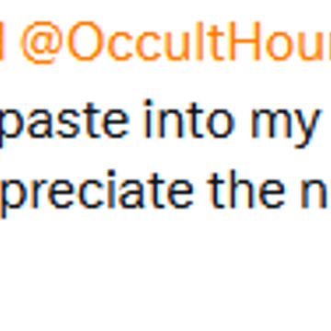Screen dimensions: 331x331
Task: Click the orange @ symbol in the mention
Action: point(42,42)
